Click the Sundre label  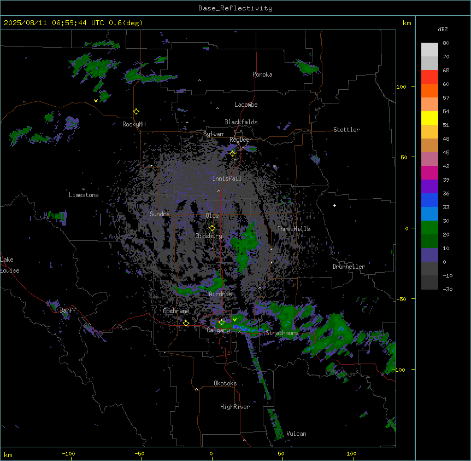[x=160, y=214]
